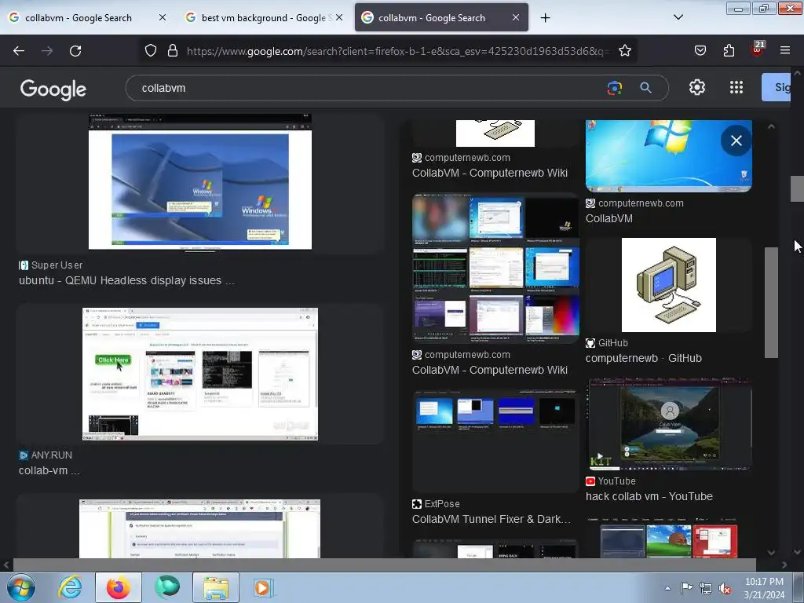Open Windows Explorer folder in taskbar
804x603 pixels.
coord(216,587)
